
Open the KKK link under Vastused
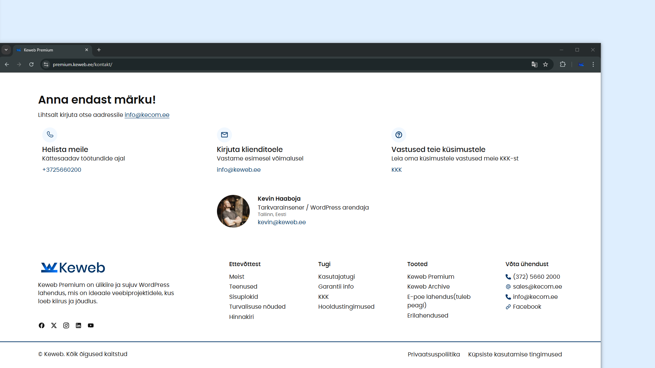click(396, 170)
